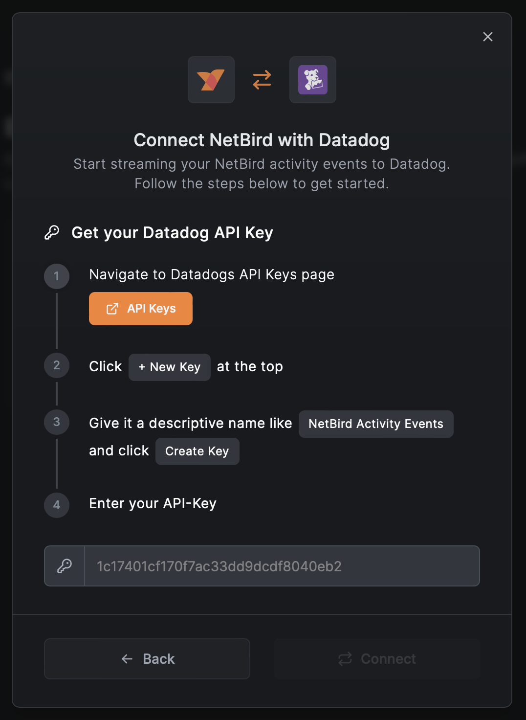
Task: Click the disabled Connect button
Action: pos(377,659)
